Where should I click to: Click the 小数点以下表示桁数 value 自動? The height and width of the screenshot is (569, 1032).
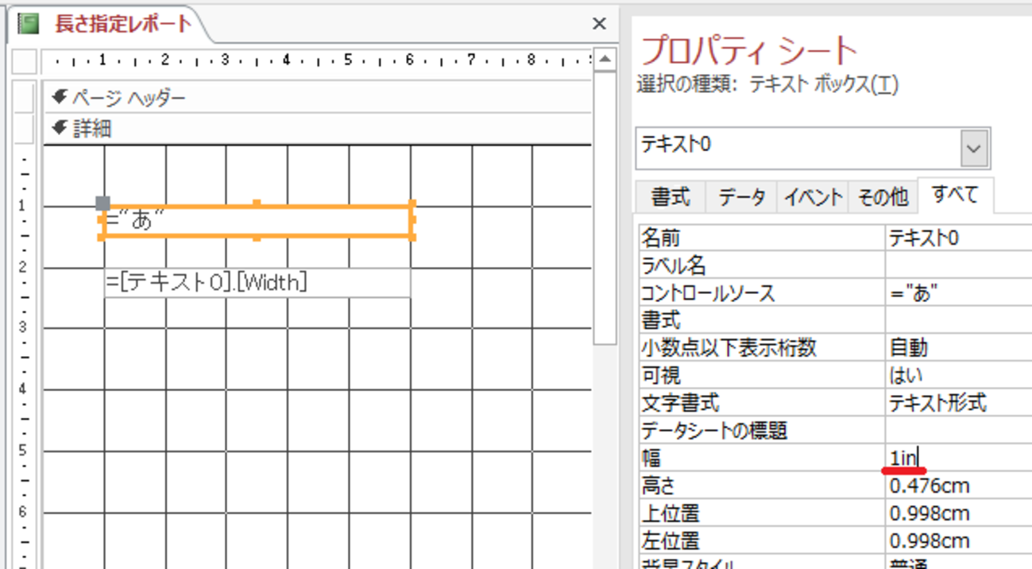[958, 348]
